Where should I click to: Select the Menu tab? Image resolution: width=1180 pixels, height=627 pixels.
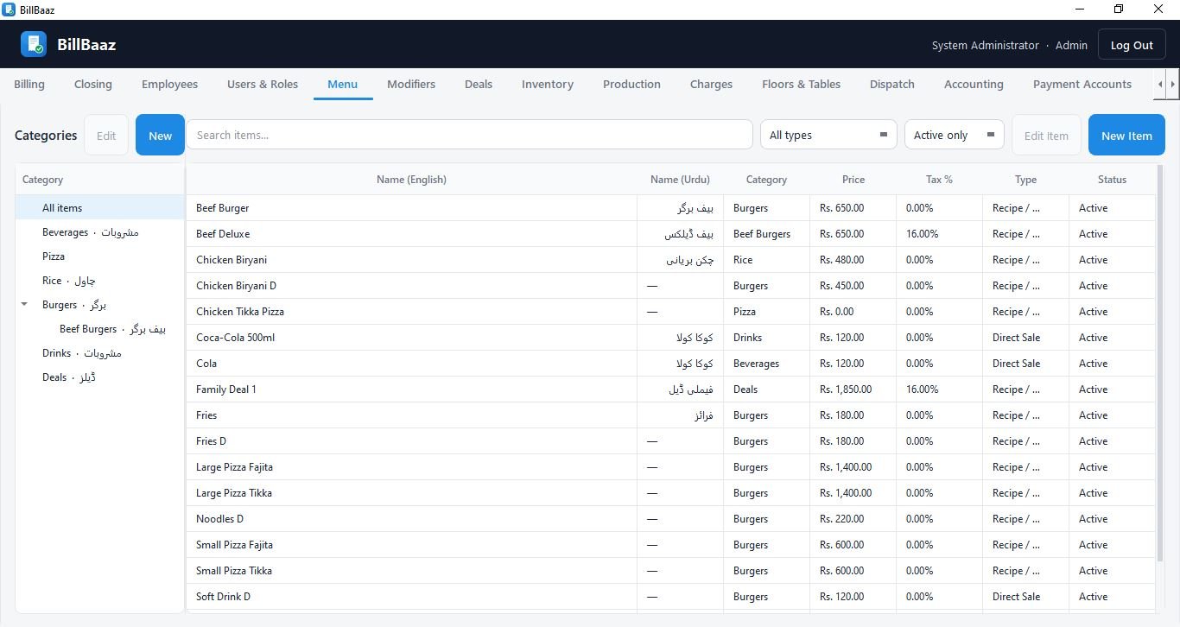tap(343, 84)
